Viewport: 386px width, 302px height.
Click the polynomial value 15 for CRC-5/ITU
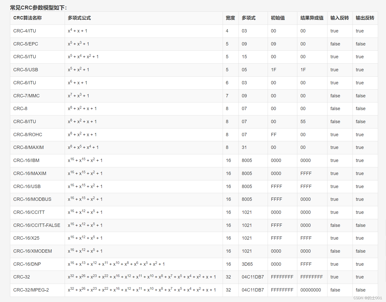[244, 57]
